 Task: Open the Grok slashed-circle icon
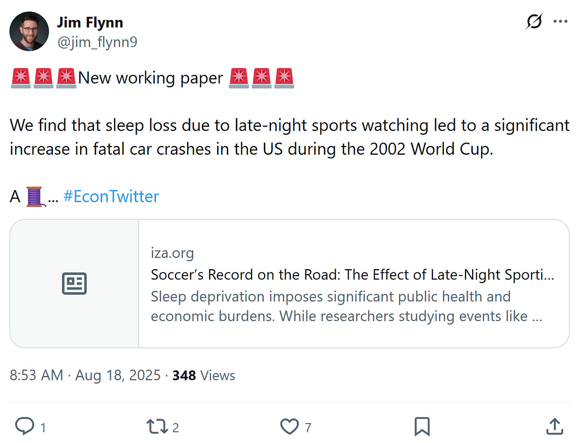pos(534,22)
